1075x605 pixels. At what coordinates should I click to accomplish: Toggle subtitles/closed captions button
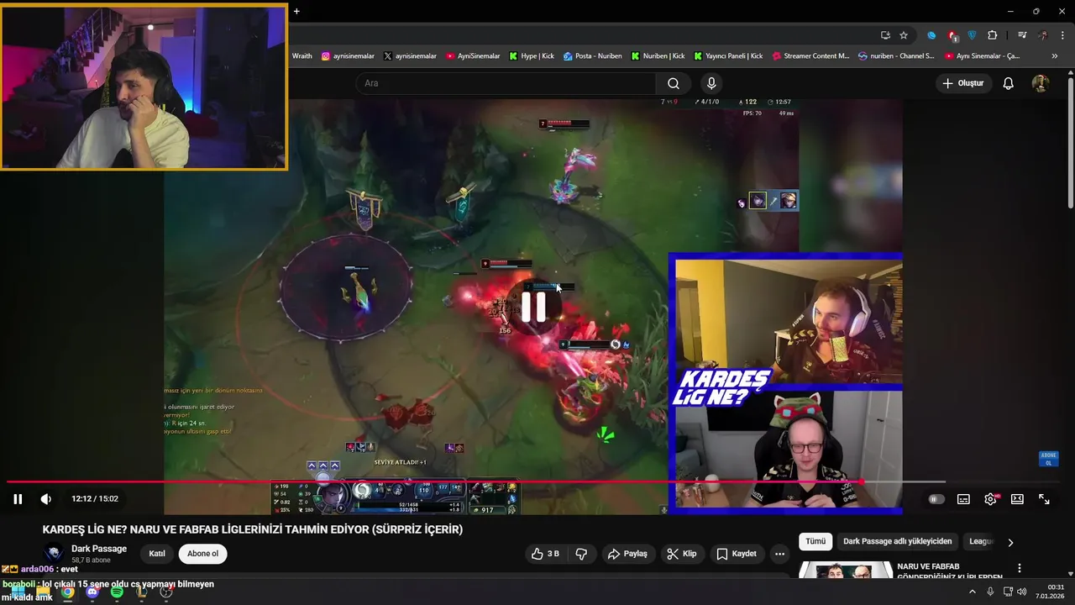(963, 499)
